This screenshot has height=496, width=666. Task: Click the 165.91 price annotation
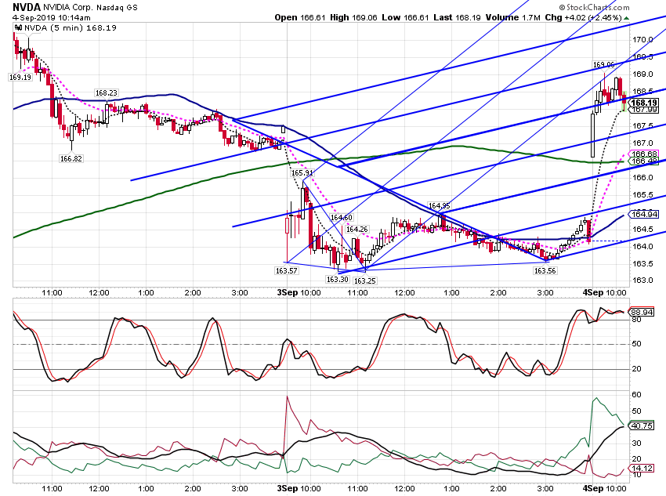pyautogui.click(x=302, y=173)
